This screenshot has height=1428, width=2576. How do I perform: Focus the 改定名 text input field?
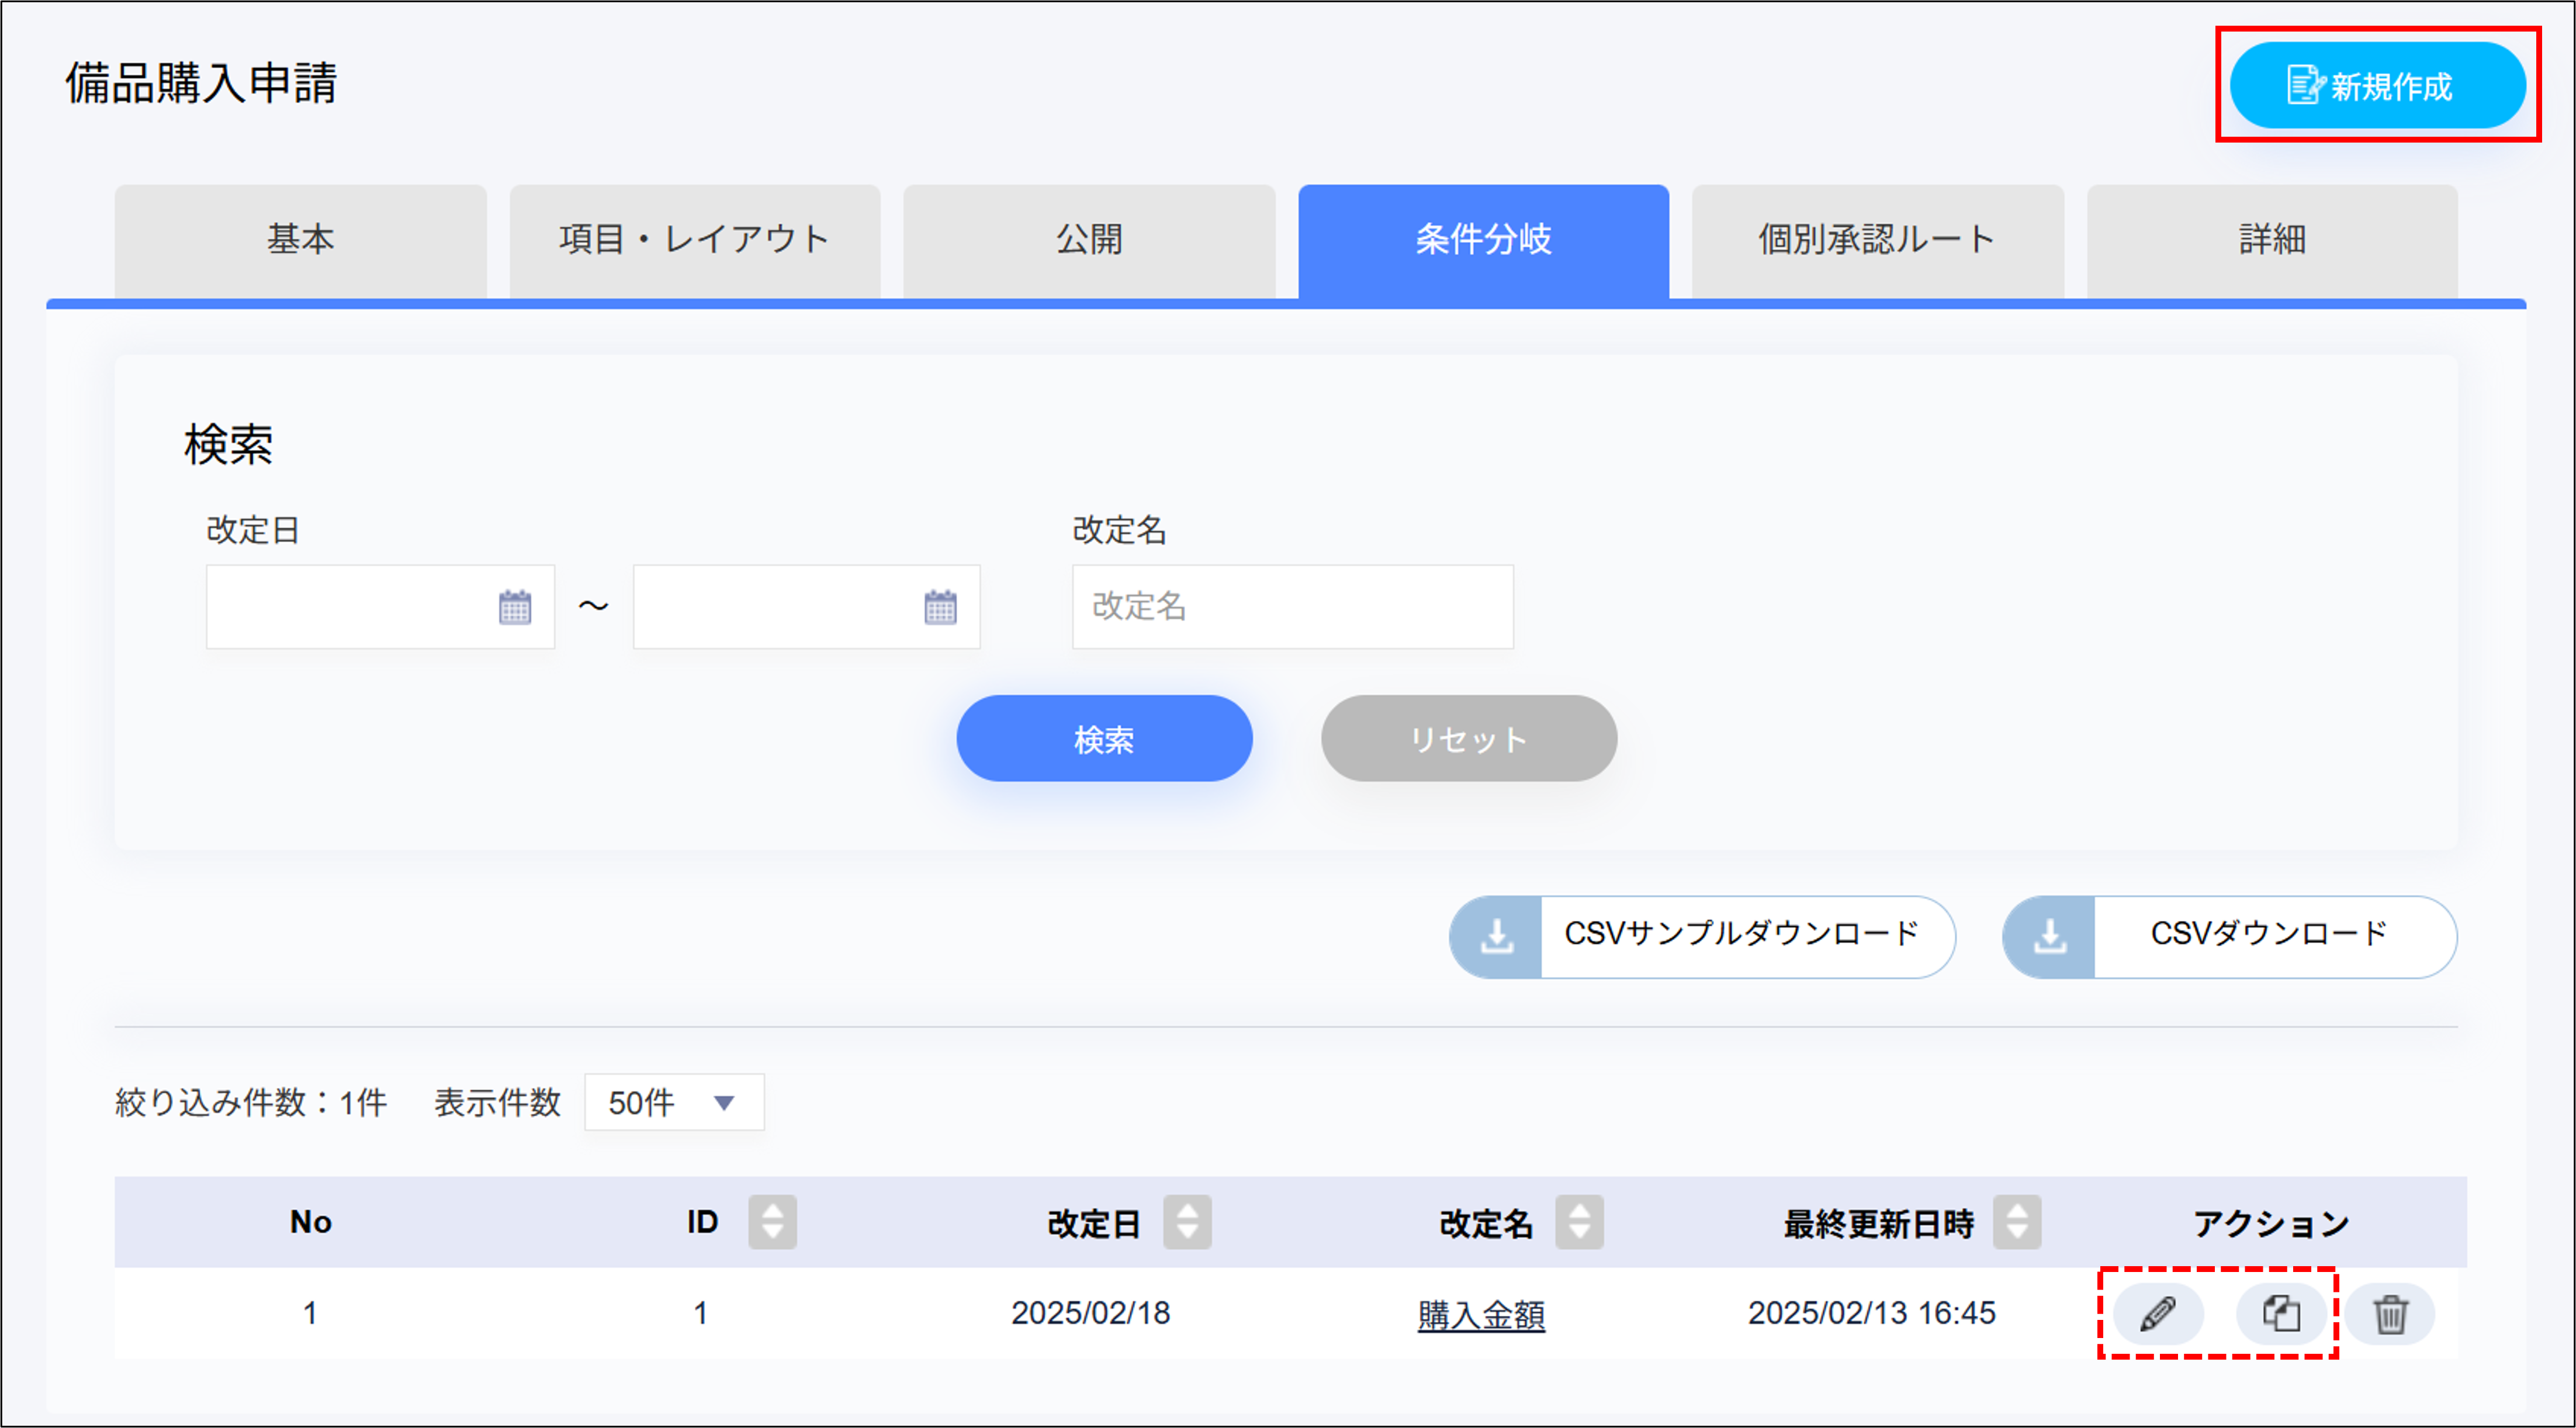click(x=1292, y=607)
